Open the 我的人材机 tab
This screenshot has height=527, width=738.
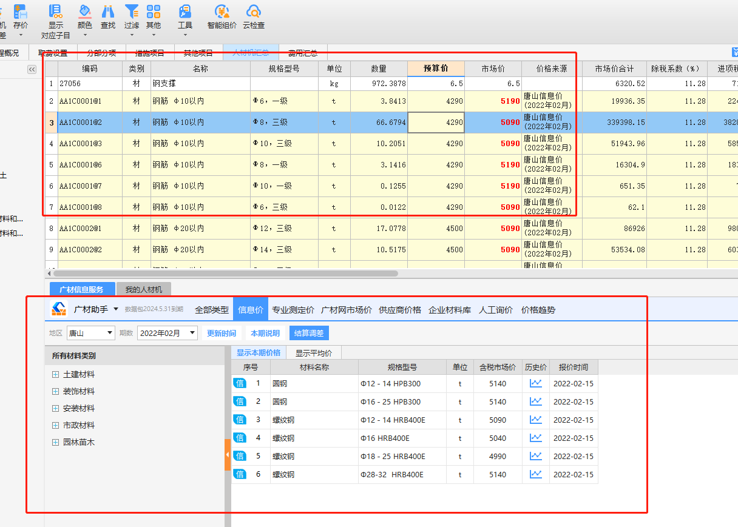[x=144, y=289]
